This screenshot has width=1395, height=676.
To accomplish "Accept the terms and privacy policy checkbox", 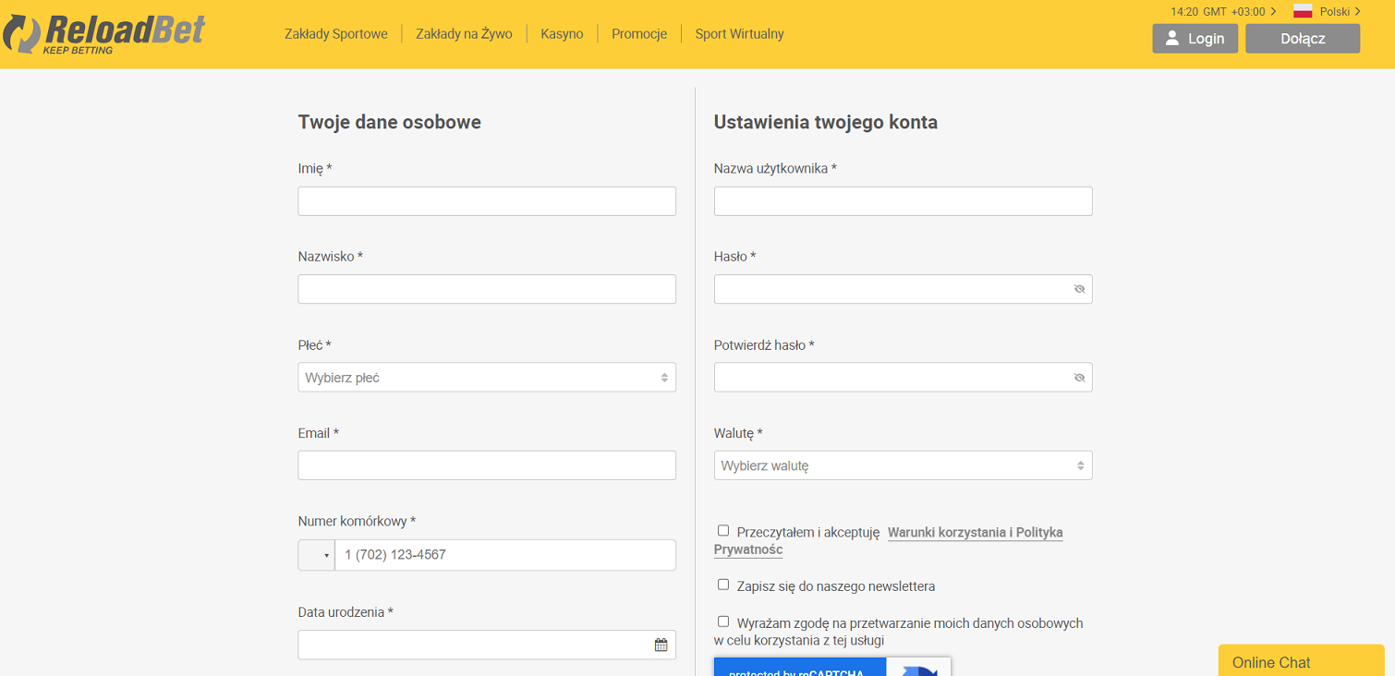I will tap(723, 531).
